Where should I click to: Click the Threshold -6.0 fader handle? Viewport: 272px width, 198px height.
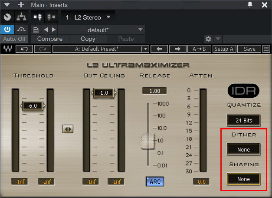33,106
